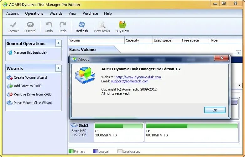
Task: Select the D: partition usage bar
Action: point(192,126)
